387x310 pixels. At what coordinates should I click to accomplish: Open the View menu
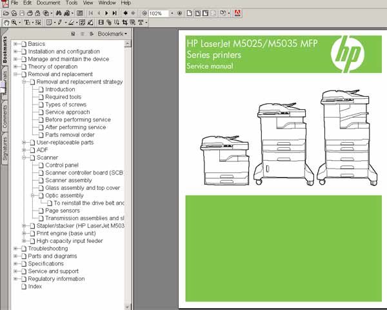(x=88, y=3)
